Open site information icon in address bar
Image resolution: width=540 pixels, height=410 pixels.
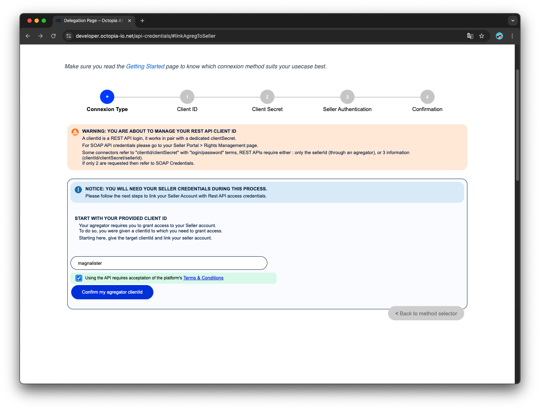(x=69, y=36)
